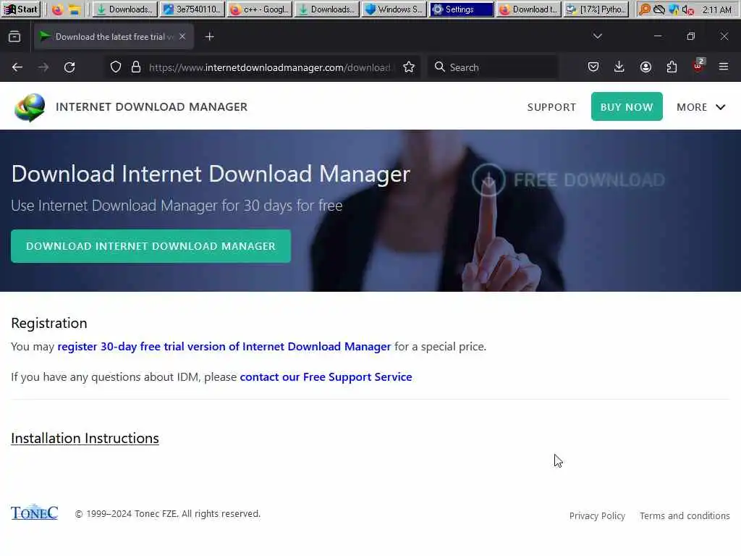Click the Download Internet Download Manager heading
The width and height of the screenshot is (741, 556).
pos(211,174)
